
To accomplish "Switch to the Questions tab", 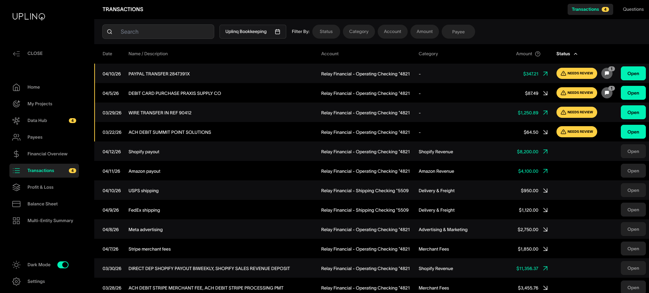I will coord(633,9).
